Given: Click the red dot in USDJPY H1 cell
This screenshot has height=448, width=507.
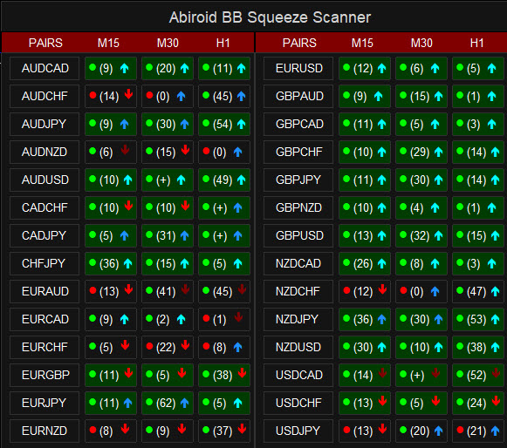Looking at the screenshot, I should pyautogui.click(x=460, y=430).
